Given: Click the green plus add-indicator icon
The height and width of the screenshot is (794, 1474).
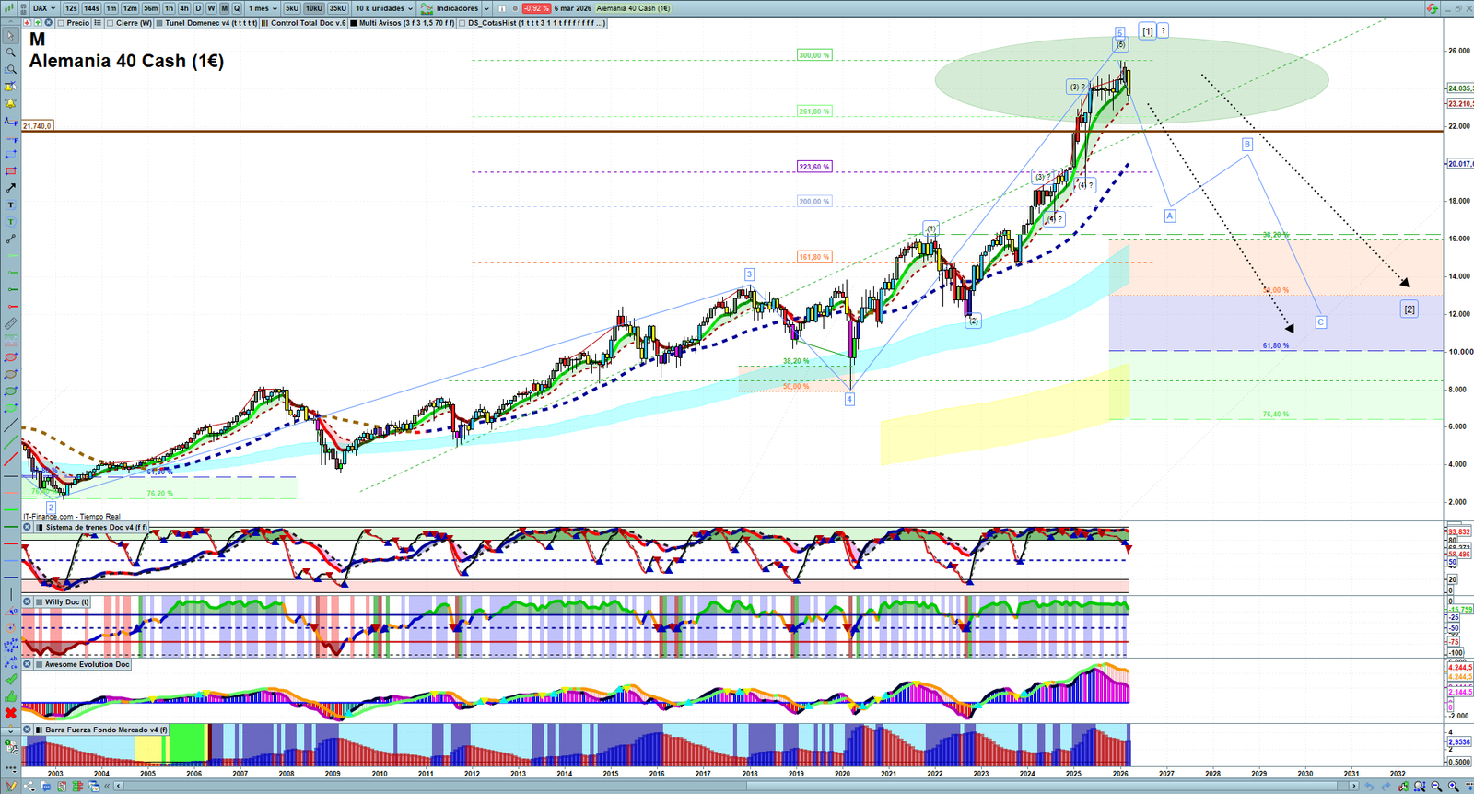Looking at the screenshot, I should [38, 23].
